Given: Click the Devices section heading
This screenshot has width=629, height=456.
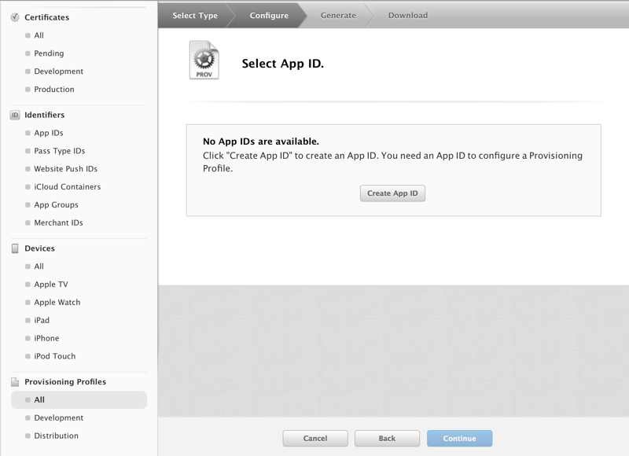Looking at the screenshot, I should coord(40,248).
